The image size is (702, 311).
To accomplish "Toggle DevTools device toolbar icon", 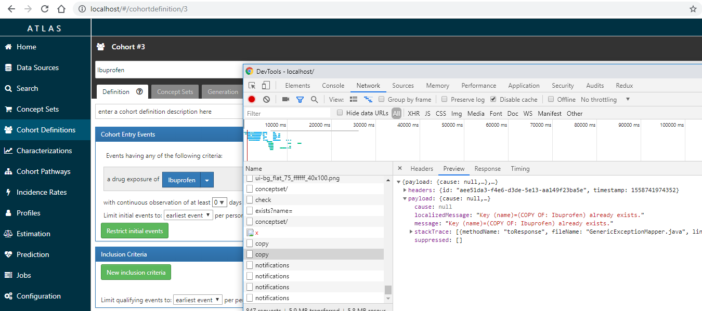I will 266,86.
